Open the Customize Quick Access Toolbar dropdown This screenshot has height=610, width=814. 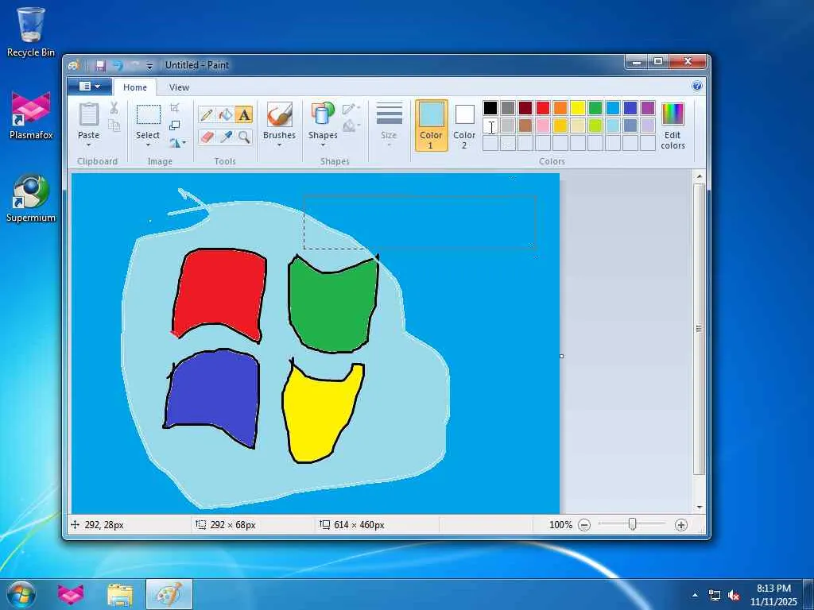(x=149, y=66)
